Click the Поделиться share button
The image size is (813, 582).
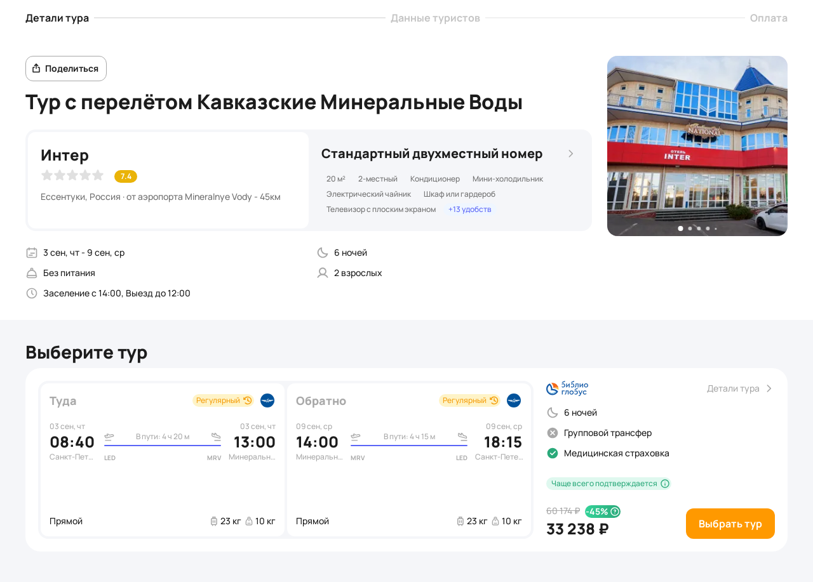(x=66, y=69)
